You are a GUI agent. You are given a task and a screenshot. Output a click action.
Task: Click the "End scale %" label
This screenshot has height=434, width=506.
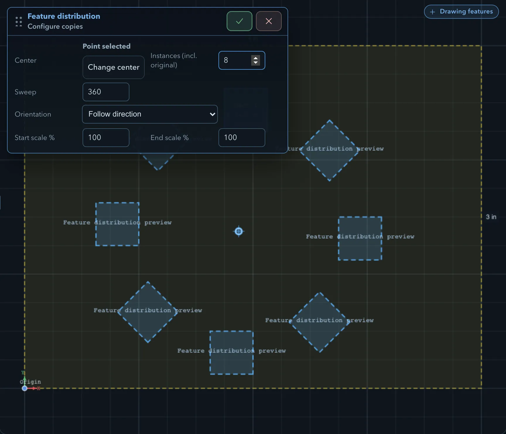pyautogui.click(x=170, y=138)
